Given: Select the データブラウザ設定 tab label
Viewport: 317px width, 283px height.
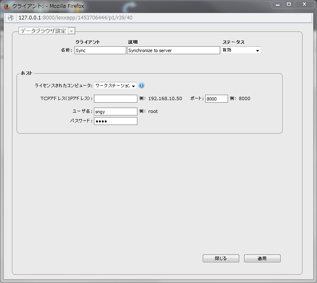Looking at the screenshot, I should coord(43,31).
